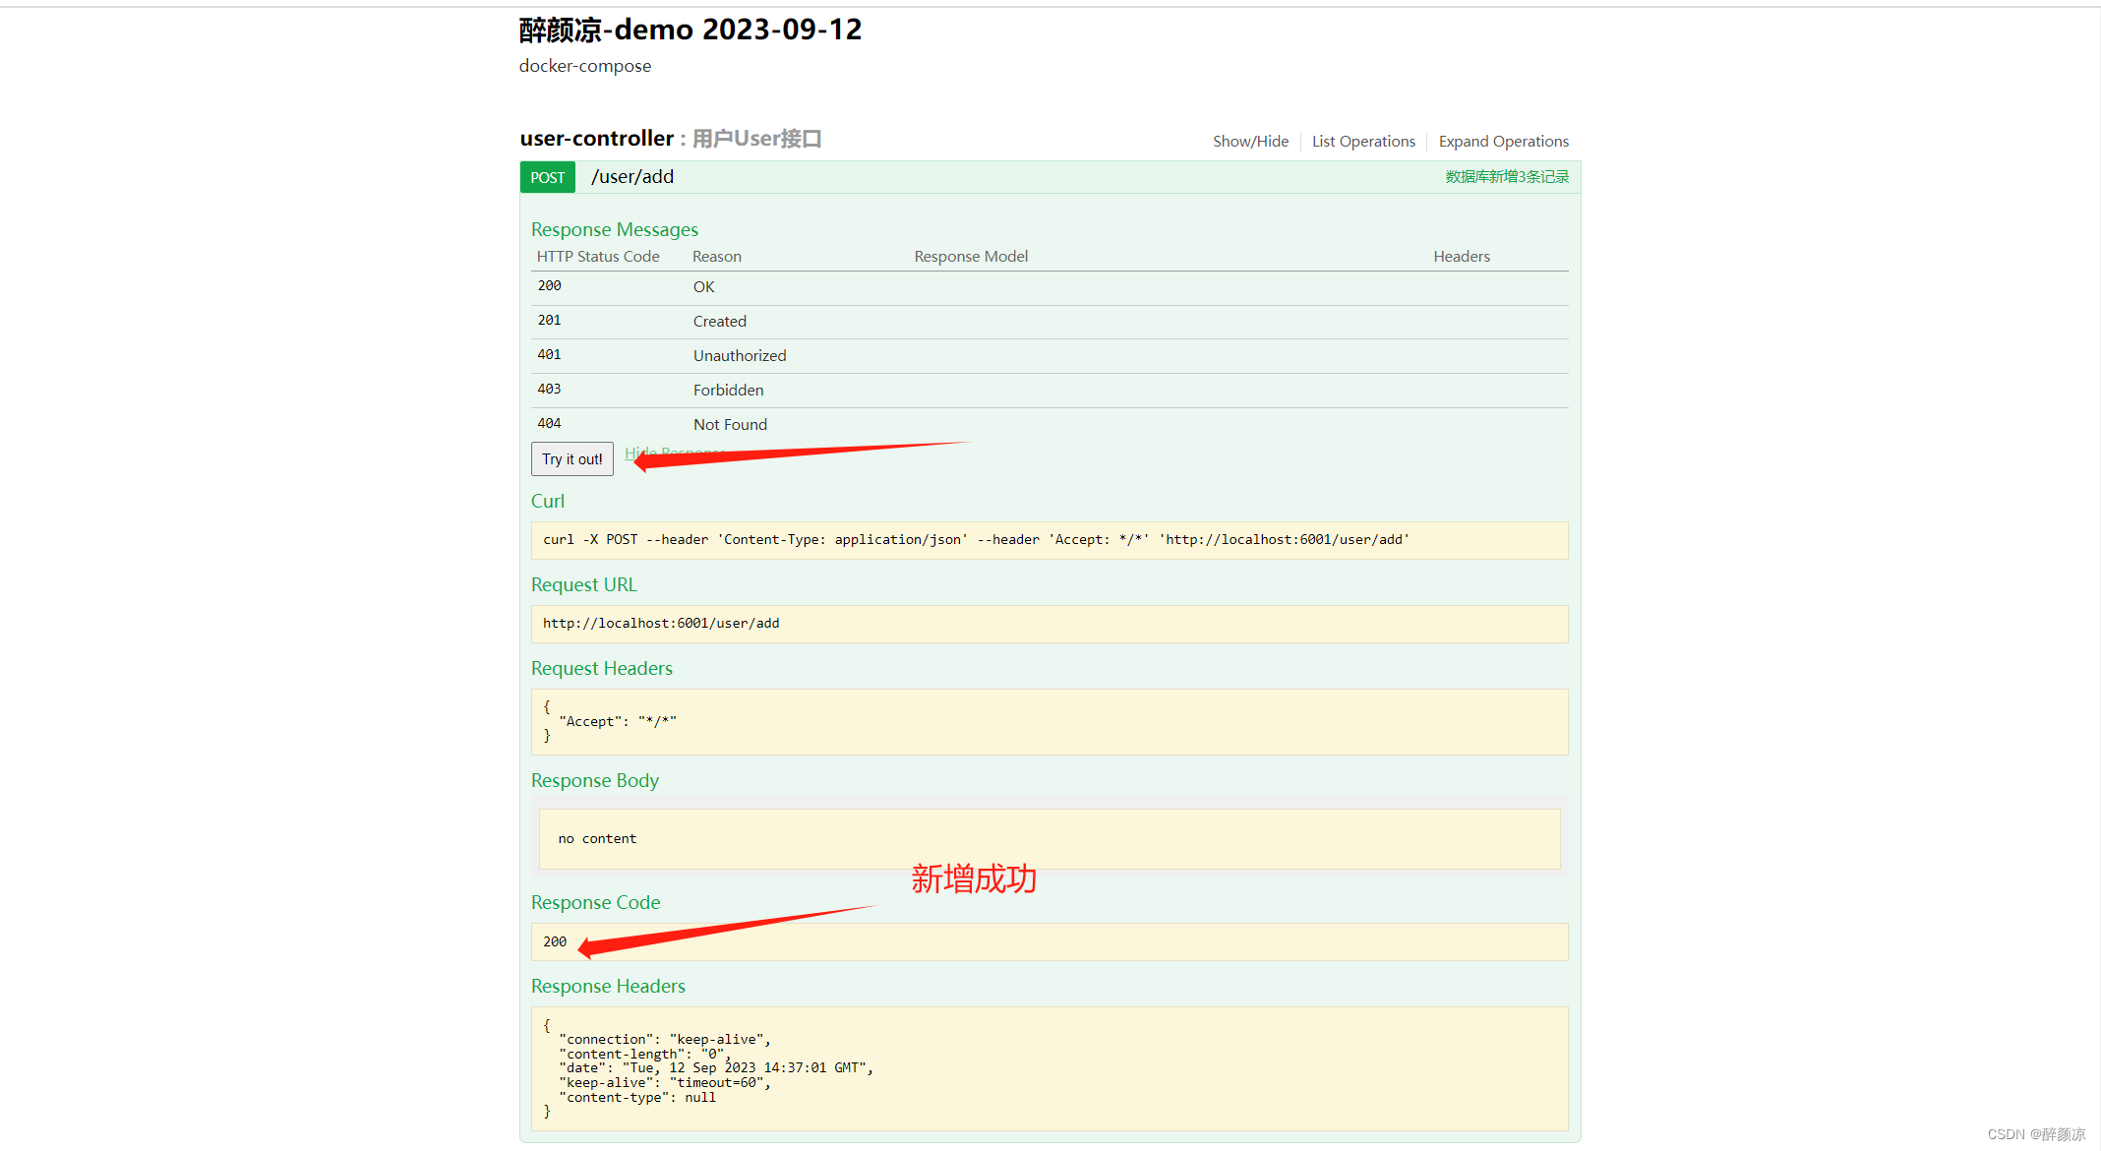Open the /user/add operation path
Viewport: 2101px width, 1151px height.
pos(632,177)
